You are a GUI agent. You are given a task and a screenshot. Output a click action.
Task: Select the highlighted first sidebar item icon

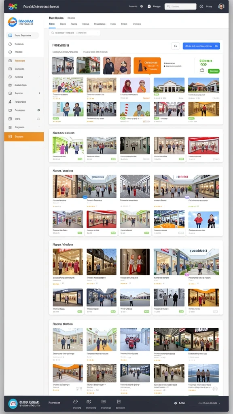[x=10, y=36]
